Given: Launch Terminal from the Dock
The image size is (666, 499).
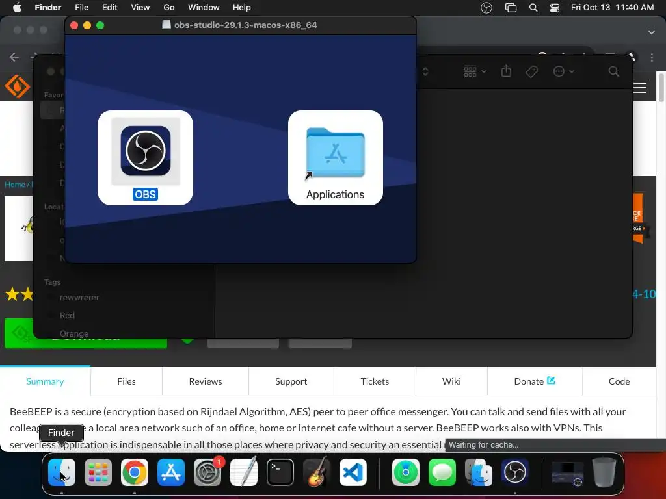Looking at the screenshot, I should [280, 472].
